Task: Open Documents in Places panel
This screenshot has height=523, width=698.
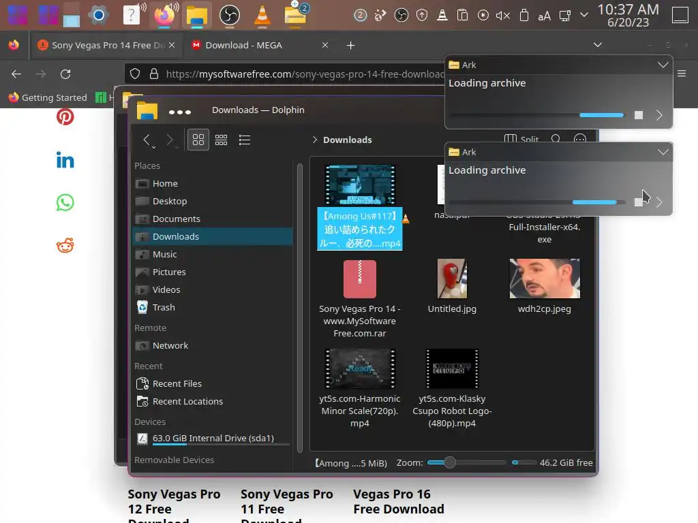Action: pyautogui.click(x=213, y=219)
